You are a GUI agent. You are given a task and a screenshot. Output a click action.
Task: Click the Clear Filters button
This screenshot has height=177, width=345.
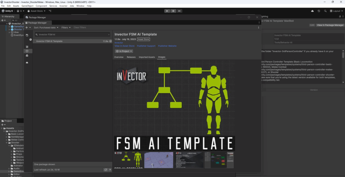pos(80,28)
